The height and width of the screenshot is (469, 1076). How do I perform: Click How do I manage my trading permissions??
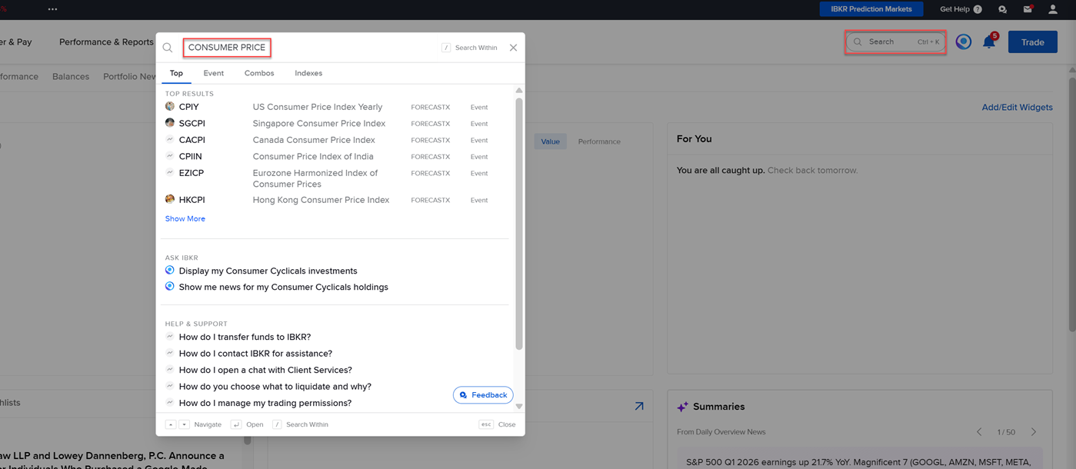click(265, 403)
